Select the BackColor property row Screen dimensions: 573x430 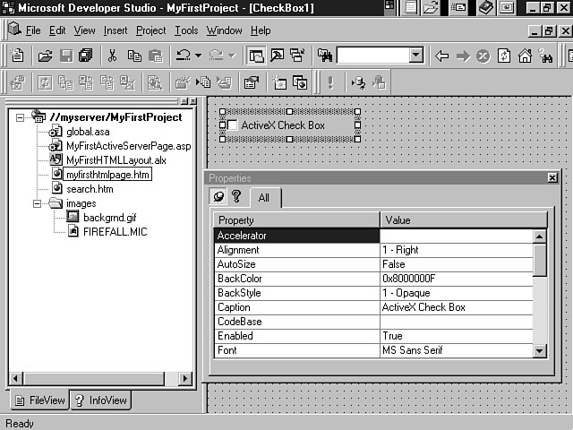tap(297, 279)
